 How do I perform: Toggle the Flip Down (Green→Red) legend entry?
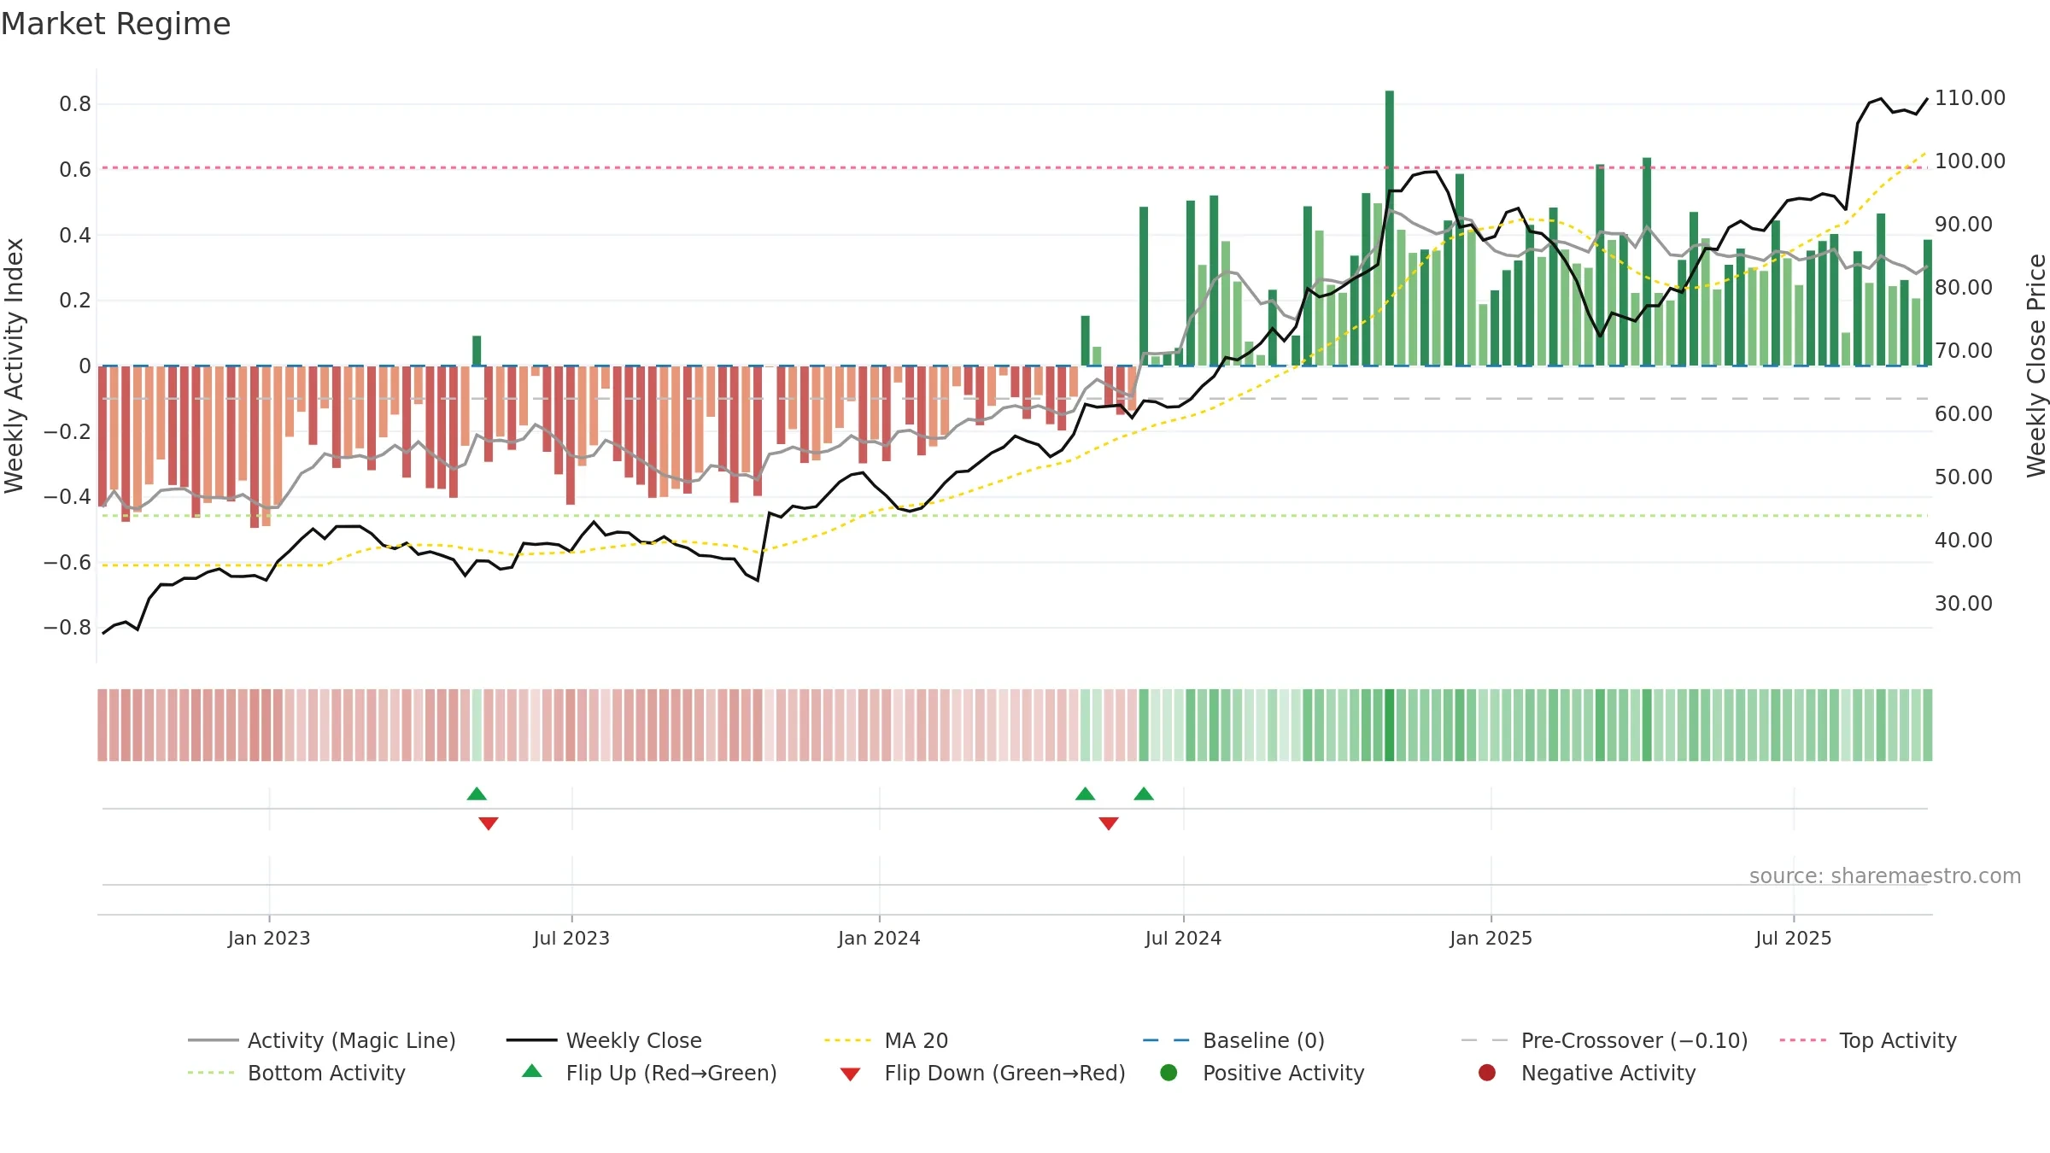982,1073
